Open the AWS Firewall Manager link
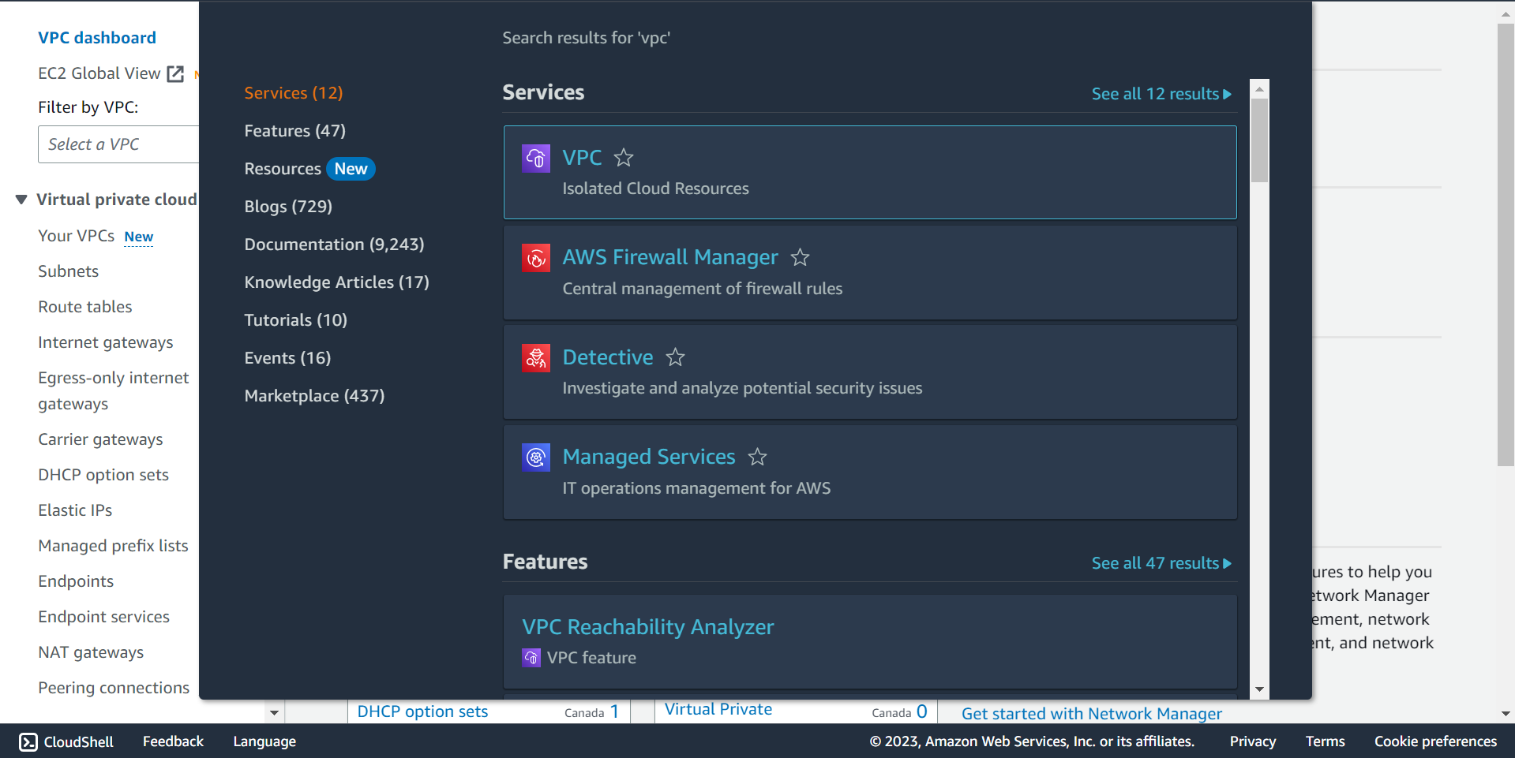 pyautogui.click(x=670, y=257)
